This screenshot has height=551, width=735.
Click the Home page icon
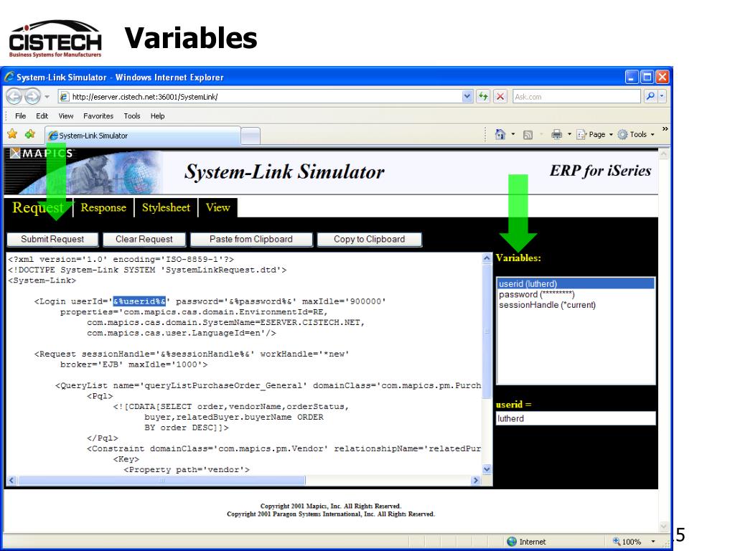[x=500, y=134]
